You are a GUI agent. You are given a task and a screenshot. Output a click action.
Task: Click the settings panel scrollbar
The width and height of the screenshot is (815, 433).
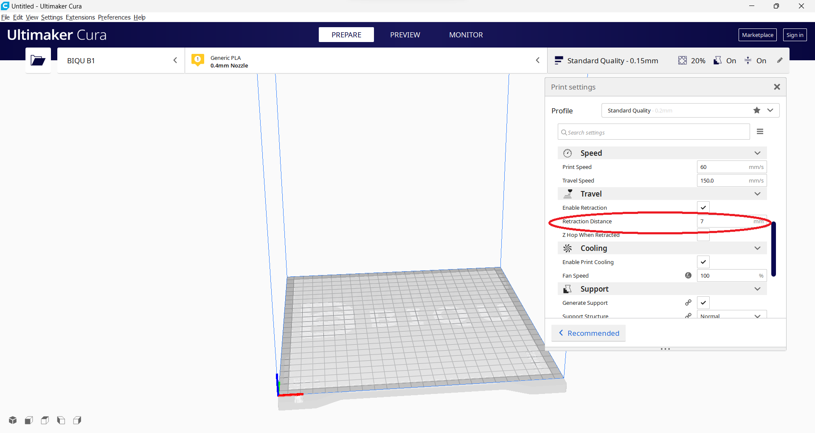point(773,249)
